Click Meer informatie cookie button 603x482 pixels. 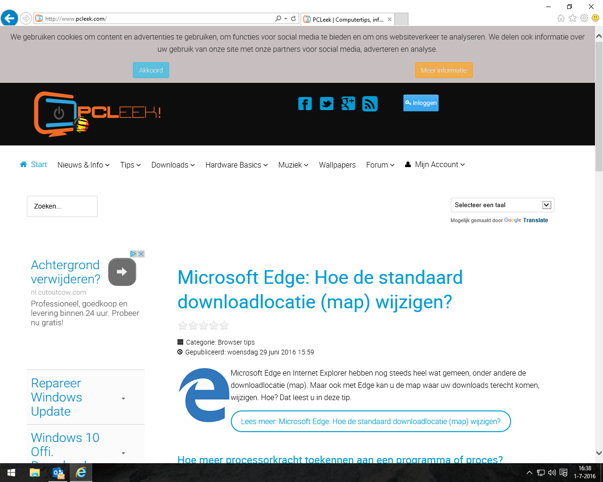click(444, 70)
